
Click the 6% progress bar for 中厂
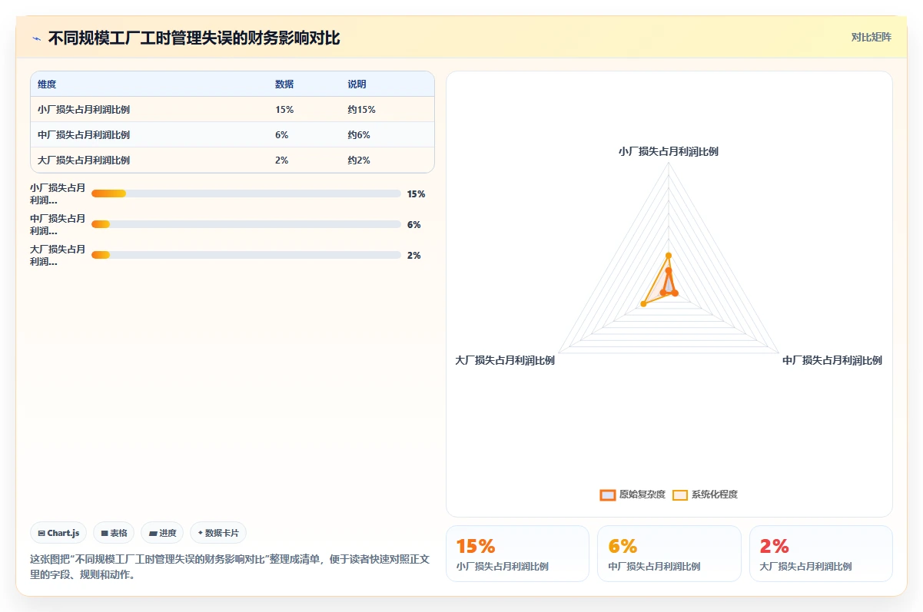pyautogui.click(x=246, y=224)
